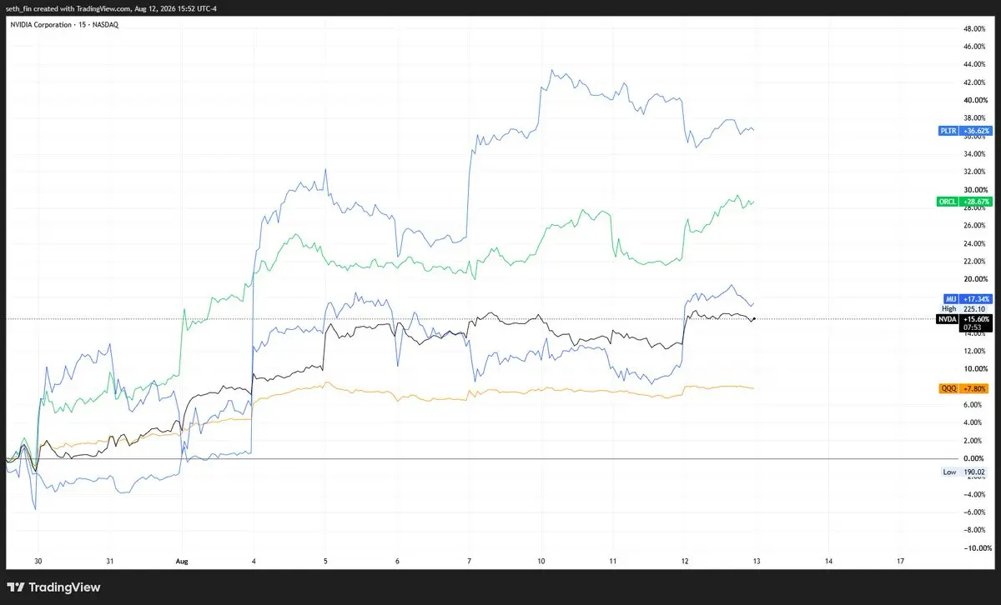
Task: Click the date label 14 on time axis
Action: point(830,562)
